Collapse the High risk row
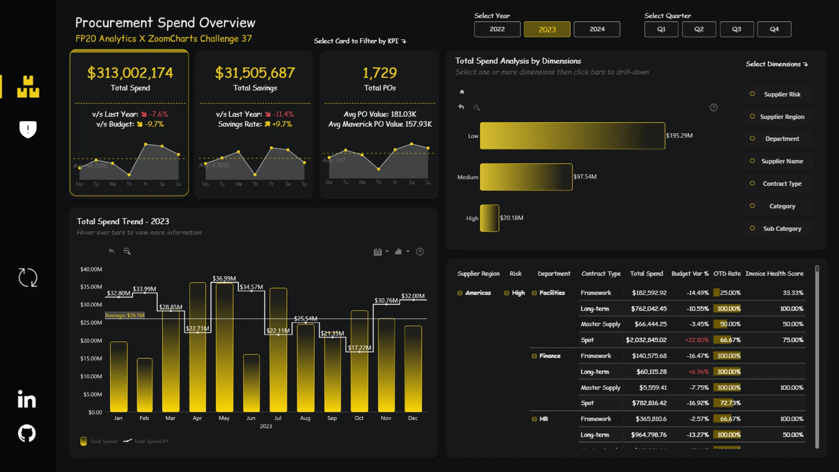The image size is (839, 472). tap(506, 293)
